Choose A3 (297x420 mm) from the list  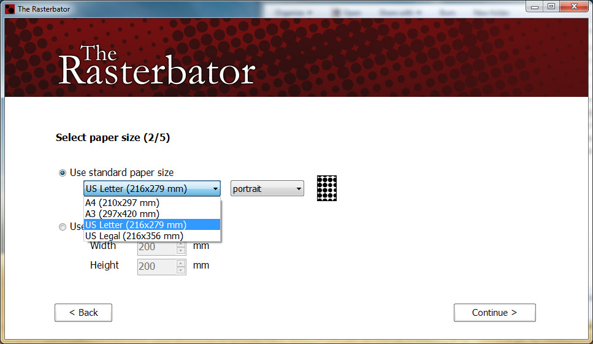click(152, 213)
